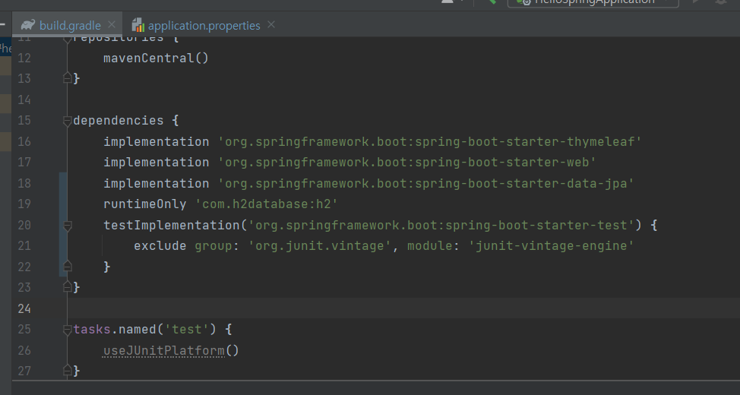Click the spring-boot-starter-test dependency string
The image size is (740, 395).
(441, 225)
